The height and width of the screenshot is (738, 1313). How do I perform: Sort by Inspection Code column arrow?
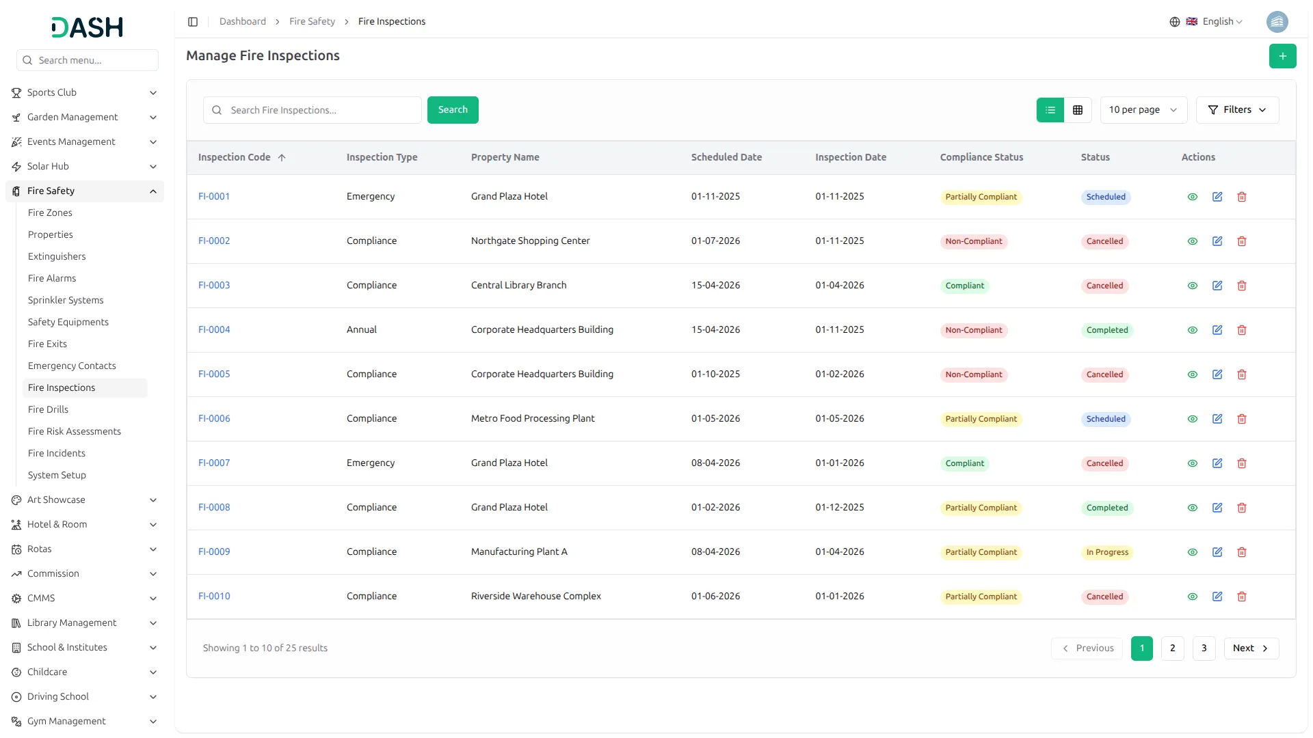[281, 158]
